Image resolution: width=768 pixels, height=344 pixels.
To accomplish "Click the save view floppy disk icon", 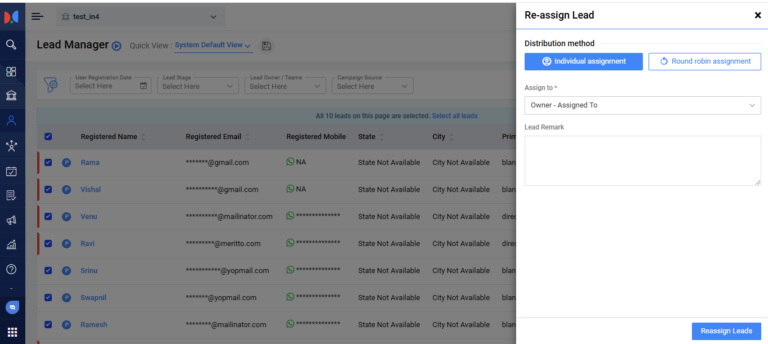I will point(267,46).
